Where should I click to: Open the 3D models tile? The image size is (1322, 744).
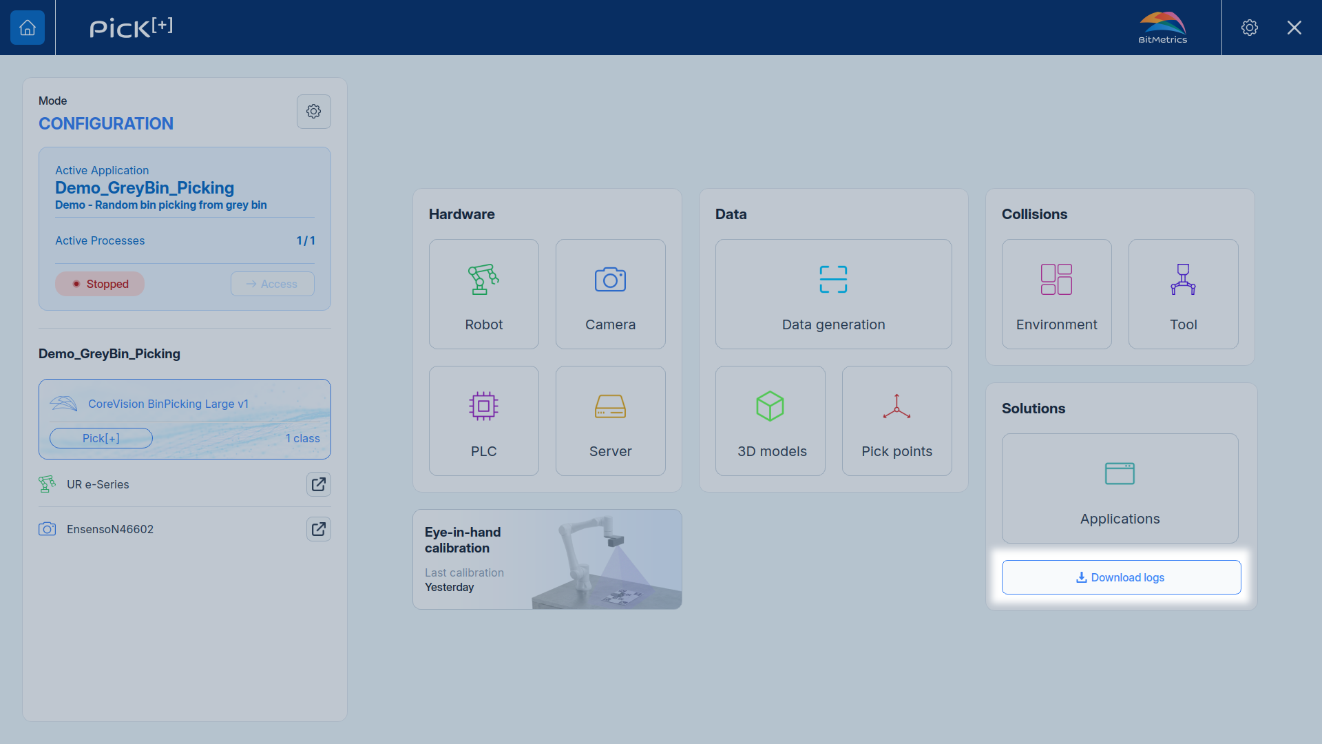click(x=770, y=421)
